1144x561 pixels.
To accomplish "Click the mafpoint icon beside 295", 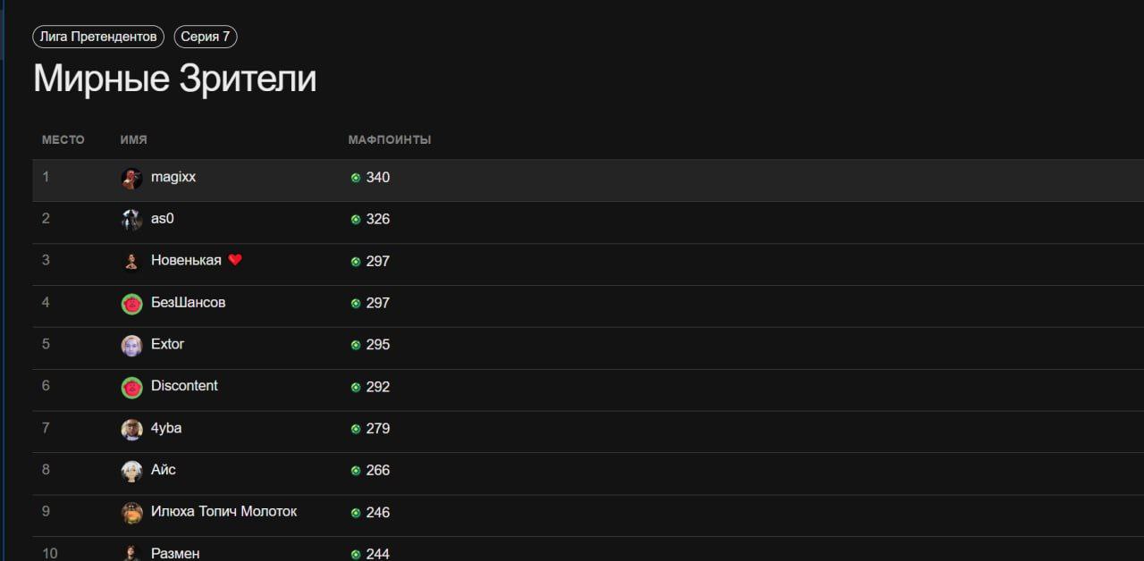I will pyautogui.click(x=356, y=345).
